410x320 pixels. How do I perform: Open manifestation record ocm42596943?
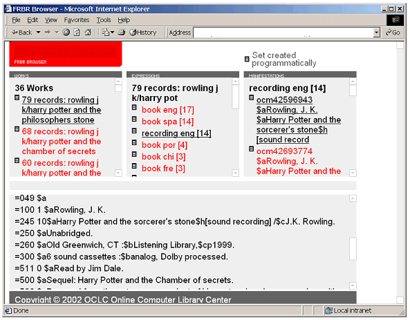click(x=299, y=120)
